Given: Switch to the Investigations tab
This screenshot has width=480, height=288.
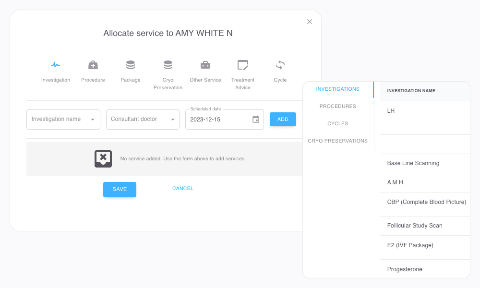Looking at the screenshot, I should (x=337, y=89).
